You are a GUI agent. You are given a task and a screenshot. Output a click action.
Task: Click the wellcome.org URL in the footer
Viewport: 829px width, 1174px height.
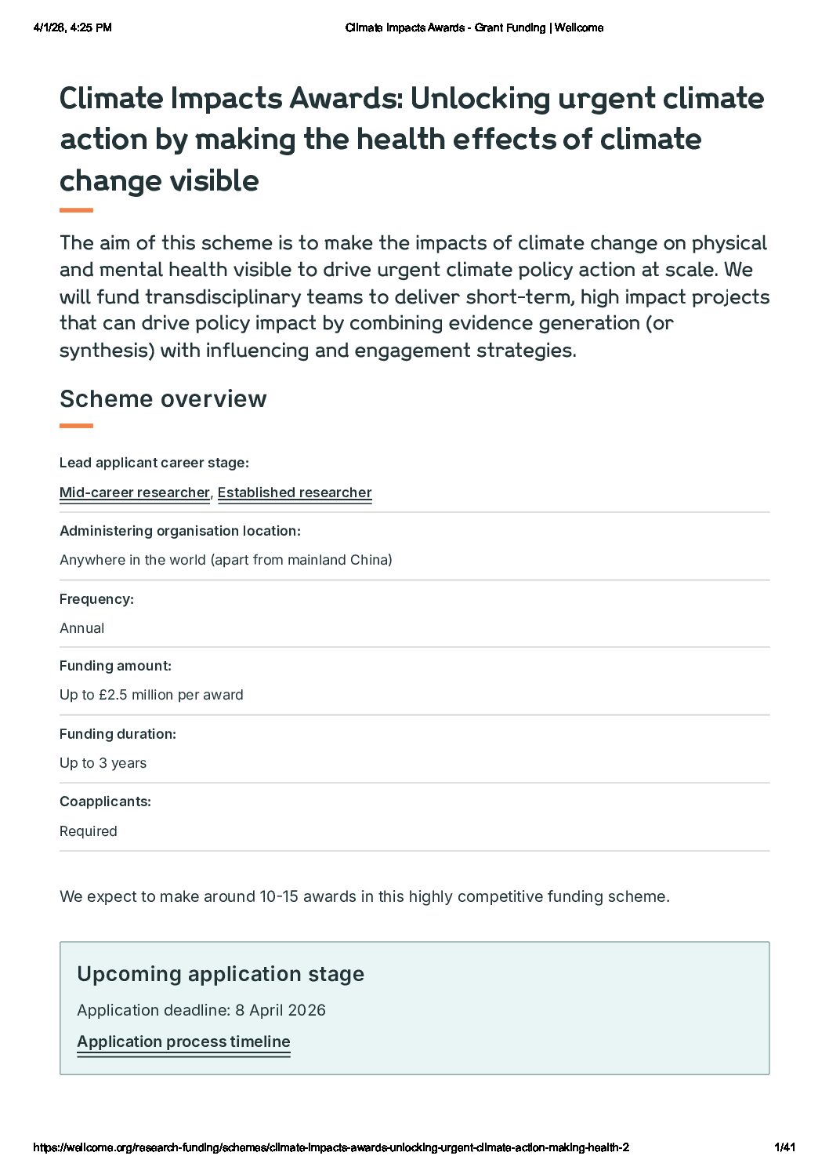pos(331,1147)
